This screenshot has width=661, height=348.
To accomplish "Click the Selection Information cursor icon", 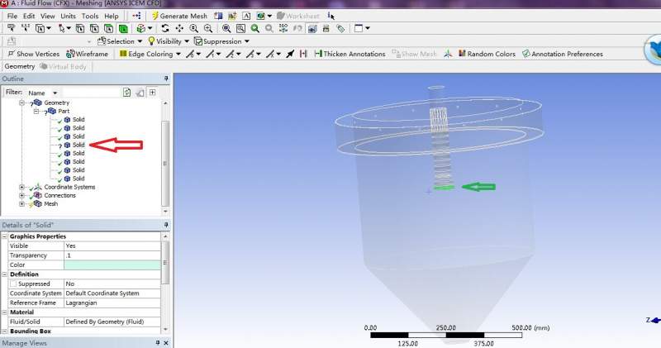I will coord(331,16).
